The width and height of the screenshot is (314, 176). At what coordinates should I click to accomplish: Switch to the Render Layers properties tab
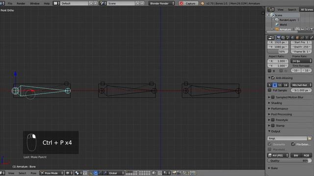pos(283,38)
